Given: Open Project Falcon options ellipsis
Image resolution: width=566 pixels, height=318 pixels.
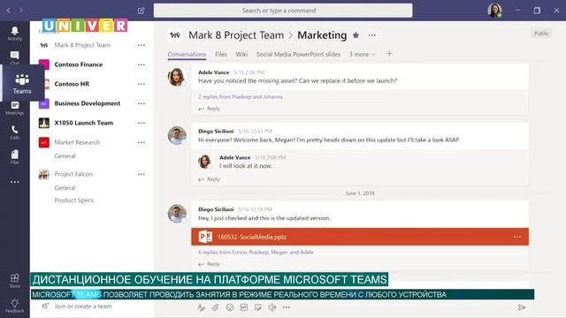Looking at the screenshot, I should point(141,174).
